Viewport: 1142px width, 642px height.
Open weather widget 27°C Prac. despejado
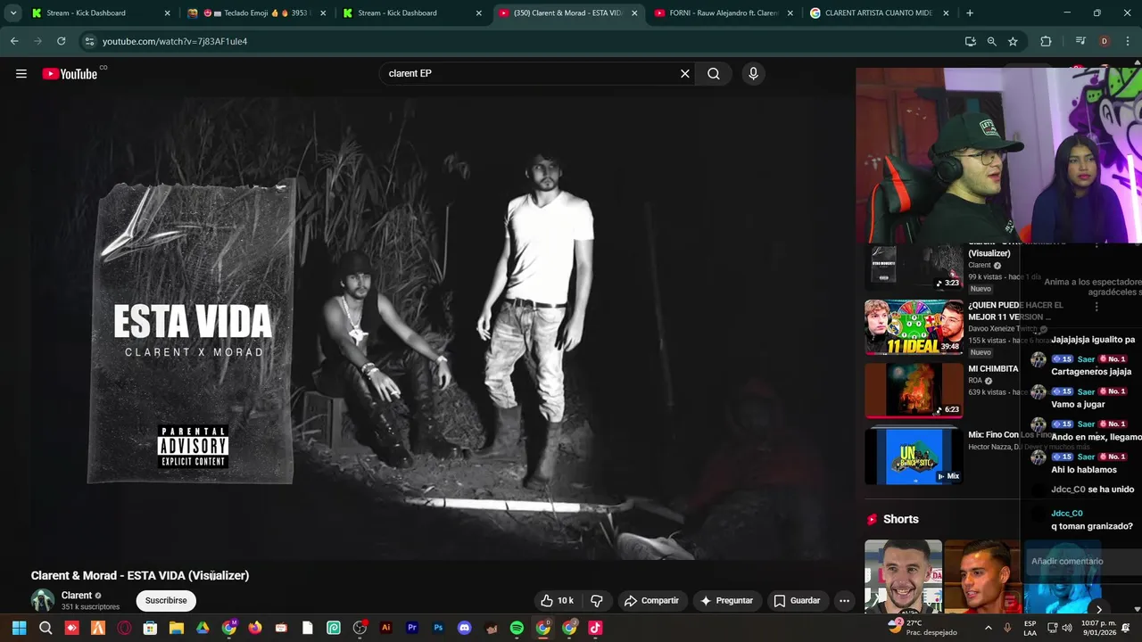922,628
